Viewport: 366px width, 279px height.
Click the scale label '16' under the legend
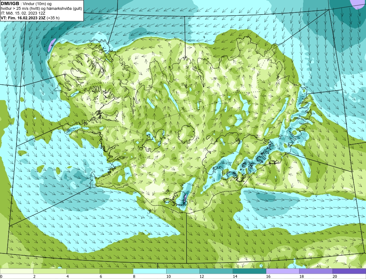pos(268,276)
